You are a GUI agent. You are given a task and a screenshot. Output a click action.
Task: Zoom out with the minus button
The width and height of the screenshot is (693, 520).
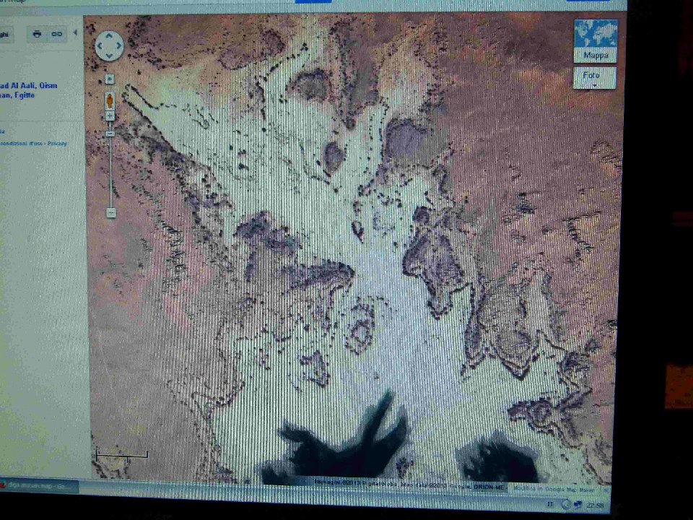[111, 212]
